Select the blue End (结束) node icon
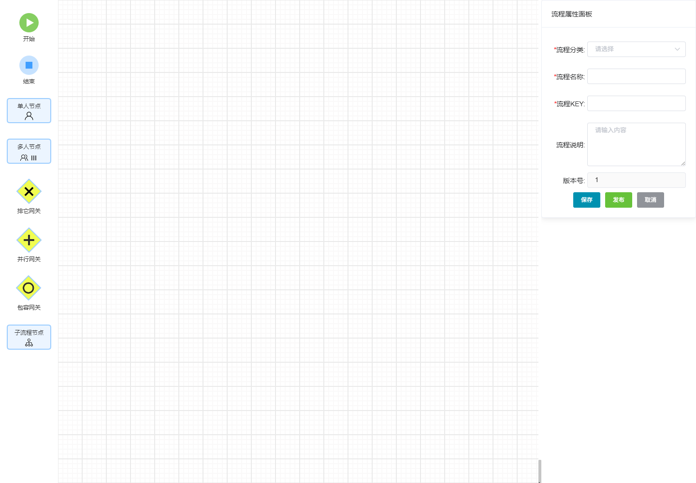 tap(29, 65)
